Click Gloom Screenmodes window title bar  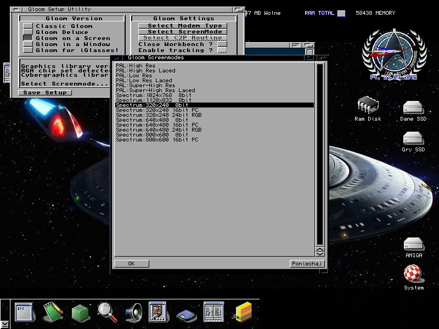click(x=213, y=58)
